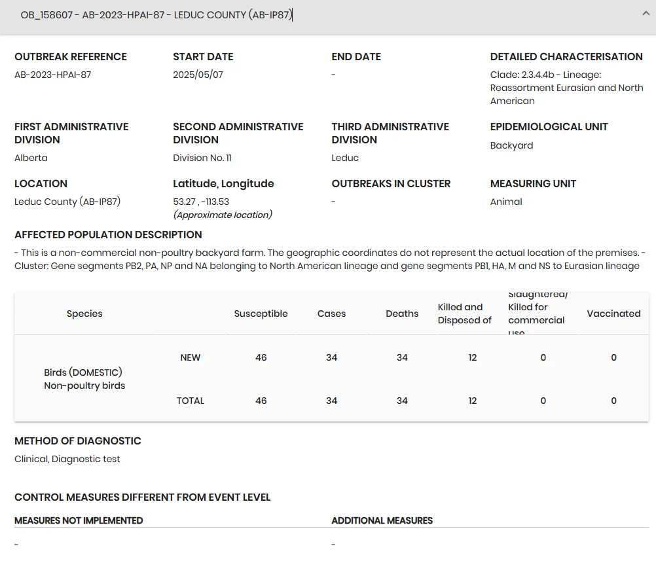Click vaccinated value 0 in NEW row
656x578 pixels.
pyautogui.click(x=613, y=357)
